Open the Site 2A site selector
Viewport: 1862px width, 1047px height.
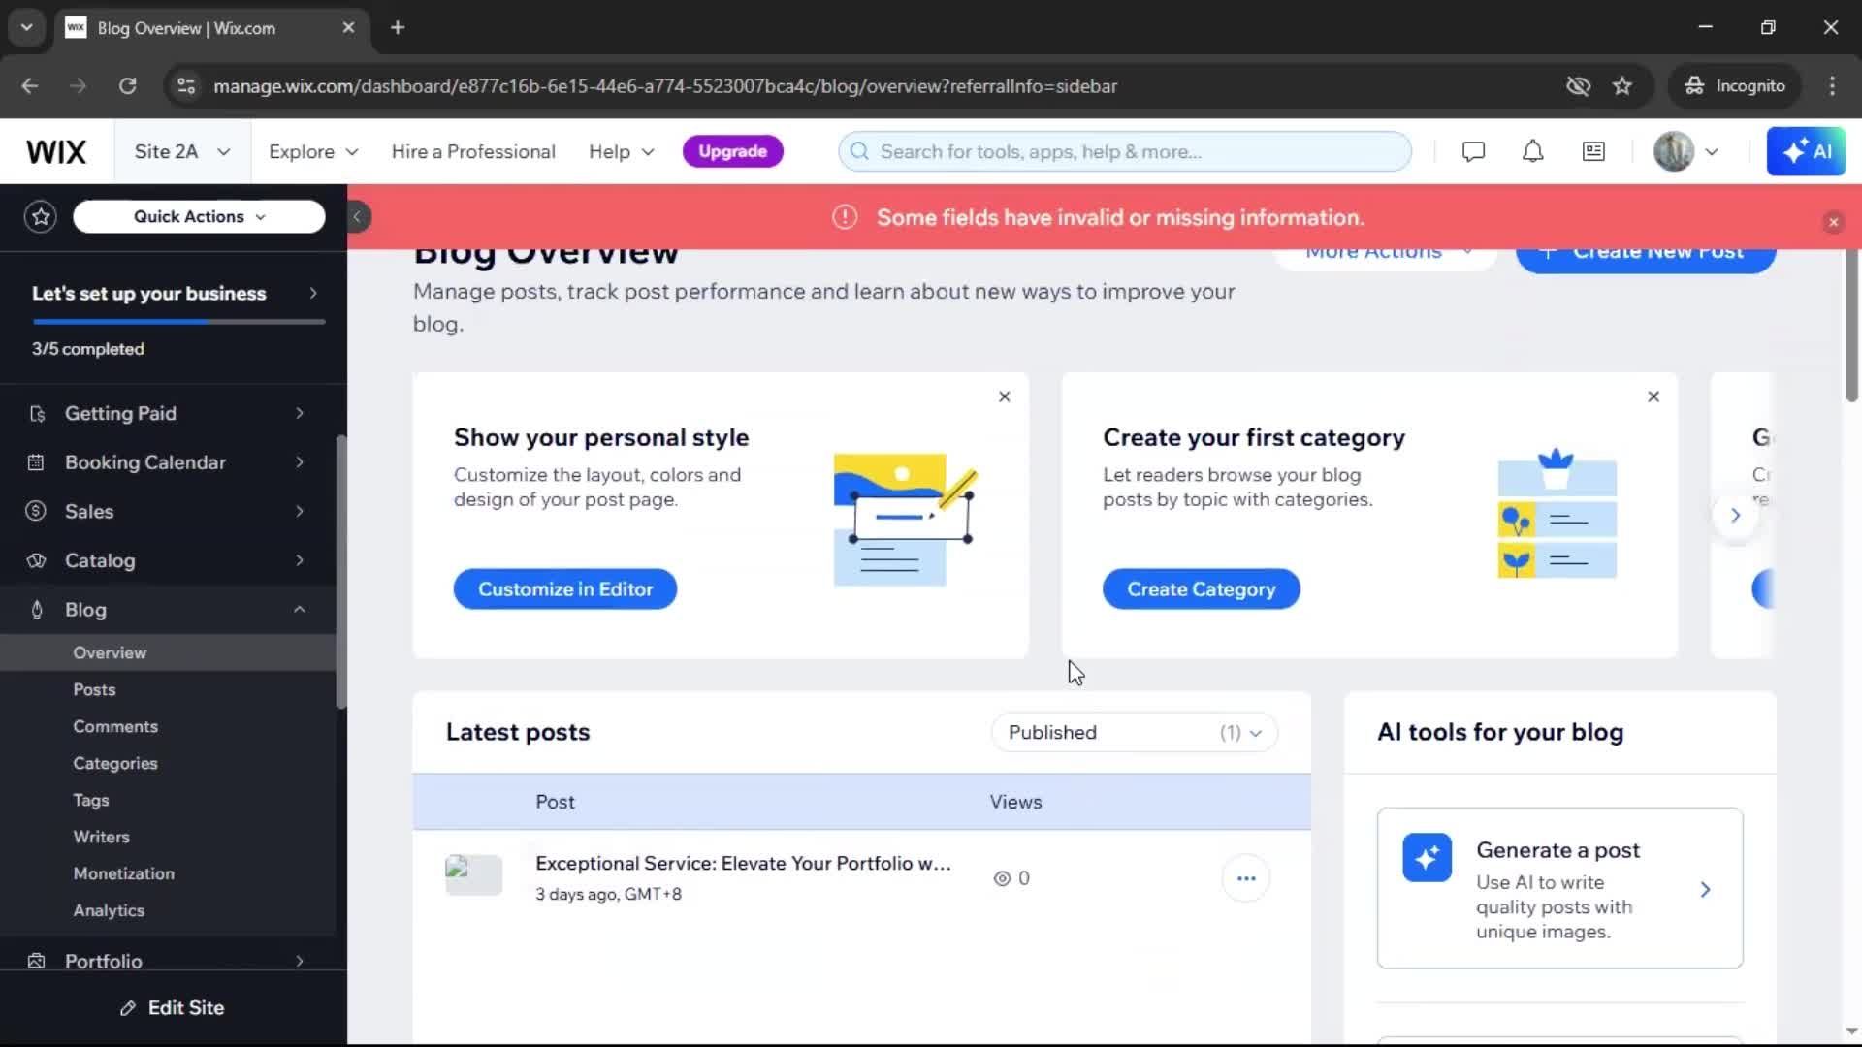click(x=182, y=151)
